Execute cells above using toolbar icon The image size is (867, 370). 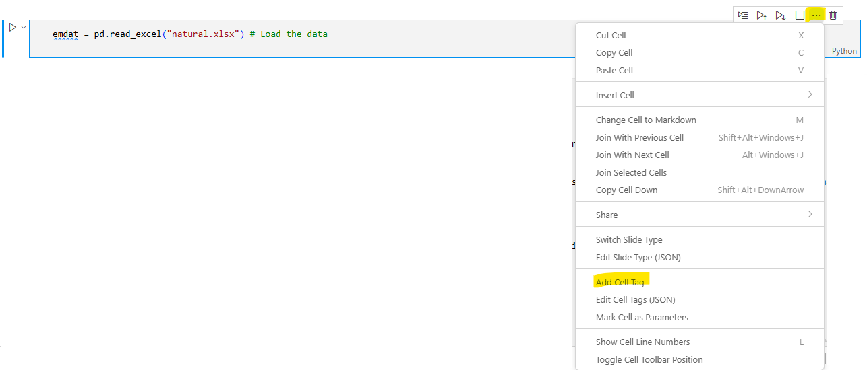pyautogui.click(x=761, y=15)
